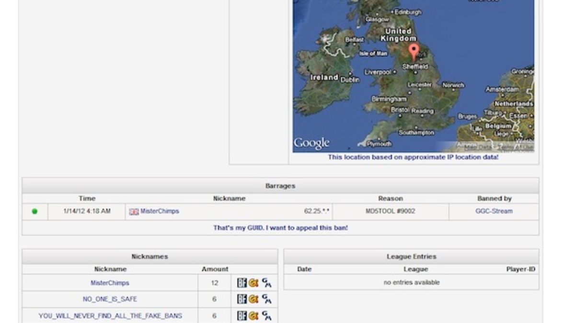Click the BF icon in the NO_ONE_IS_SAFE row
Image resolution: width=575 pixels, height=323 pixels.
tap(242, 299)
